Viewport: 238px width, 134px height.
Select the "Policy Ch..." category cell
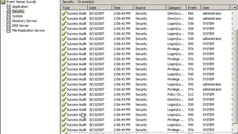176,94
